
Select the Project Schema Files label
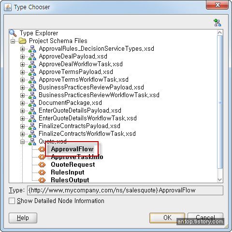(x=58, y=41)
